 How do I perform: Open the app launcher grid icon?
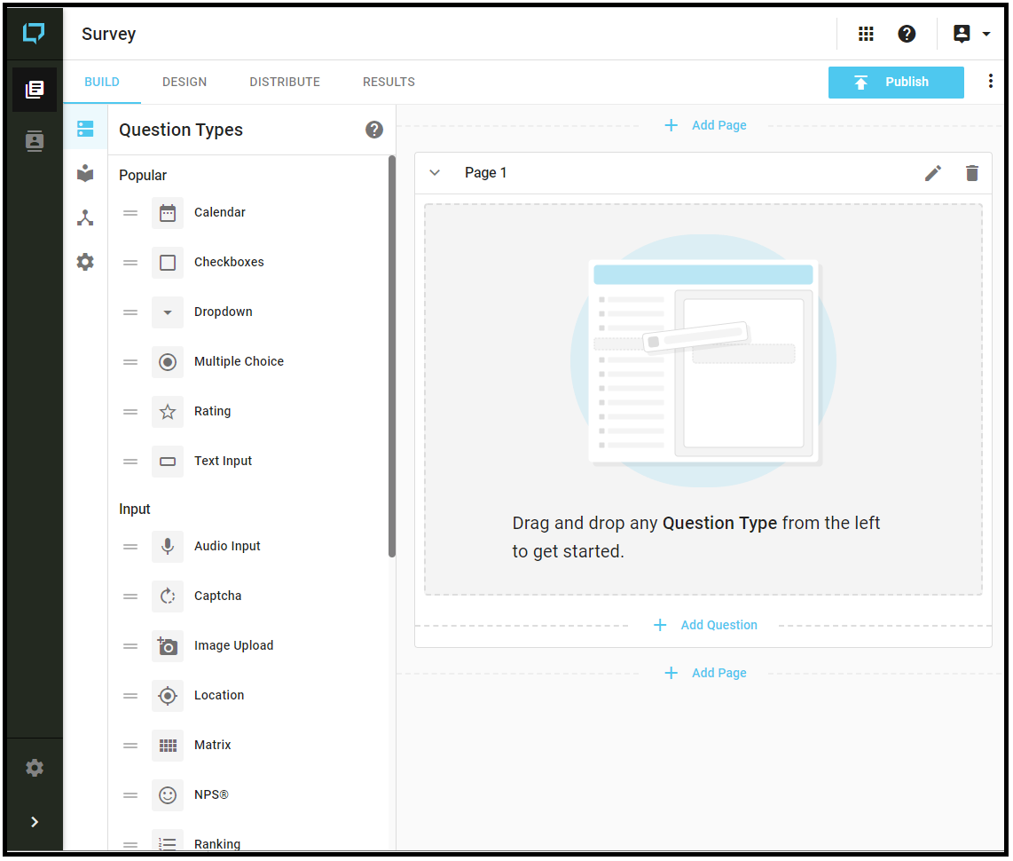866,33
